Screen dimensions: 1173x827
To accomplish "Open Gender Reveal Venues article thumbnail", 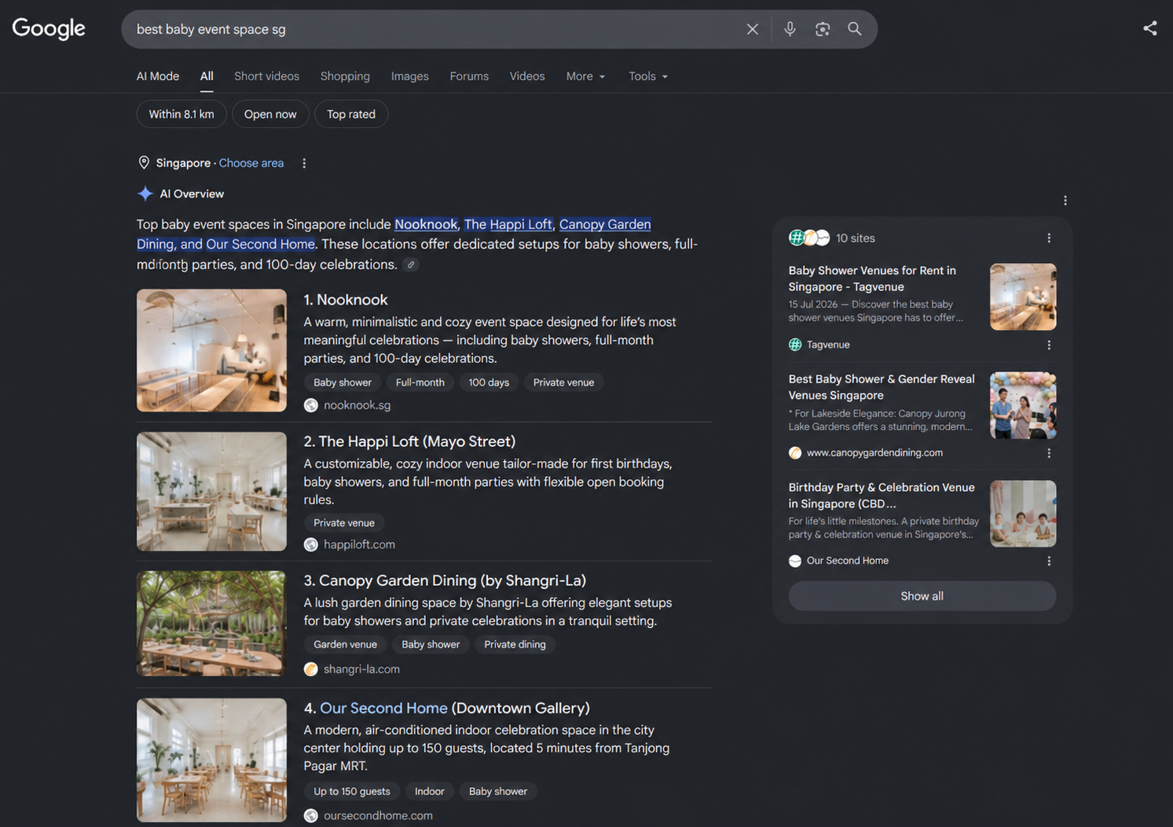I will (x=1023, y=405).
